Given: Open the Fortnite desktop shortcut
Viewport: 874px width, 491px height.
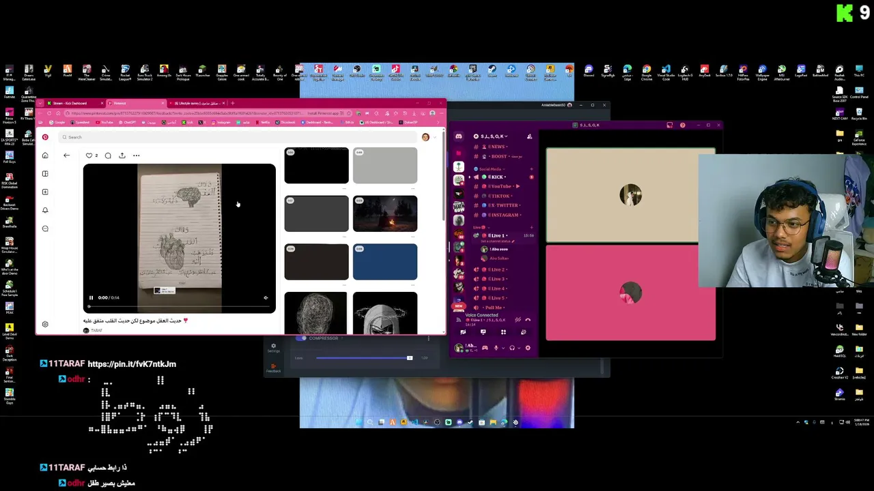Looking at the screenshot, I should coord(10,93).
